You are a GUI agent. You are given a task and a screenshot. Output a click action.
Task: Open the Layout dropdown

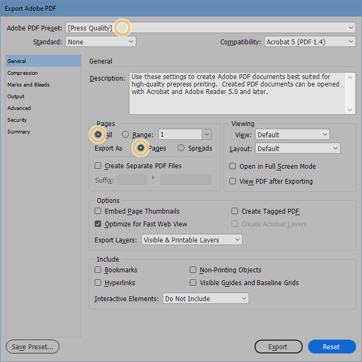point(297,148)
